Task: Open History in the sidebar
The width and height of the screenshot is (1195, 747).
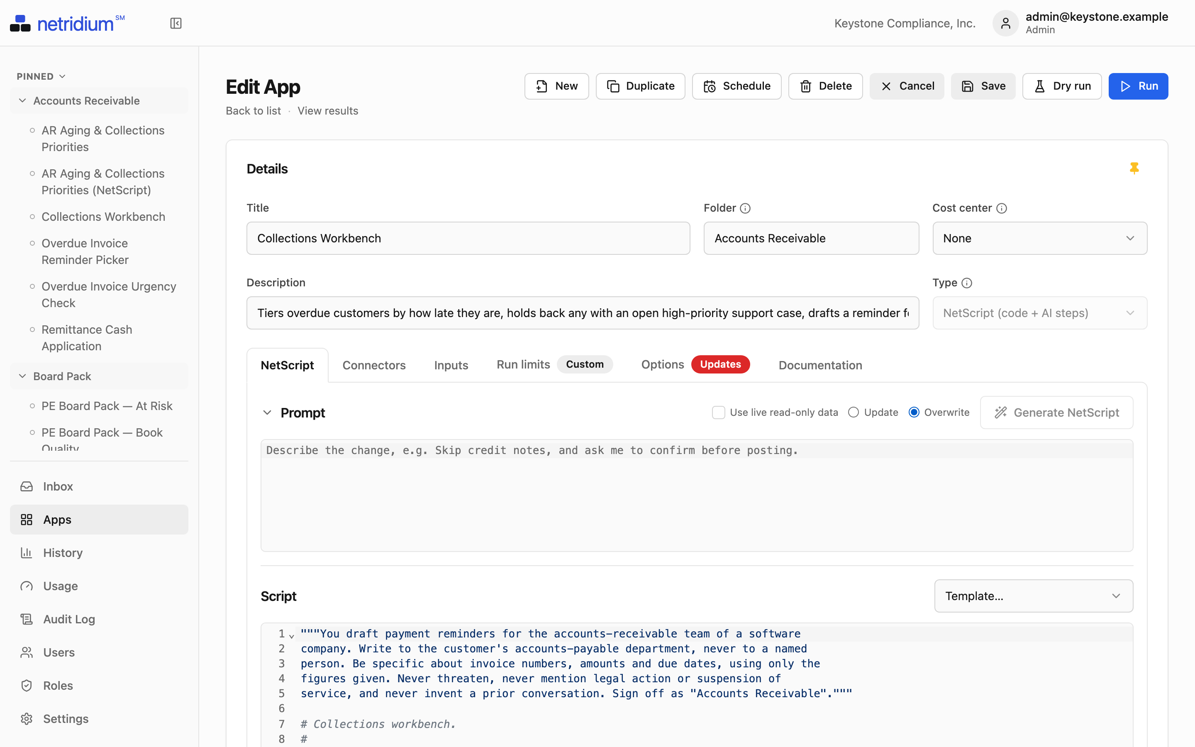Action: 99,553
